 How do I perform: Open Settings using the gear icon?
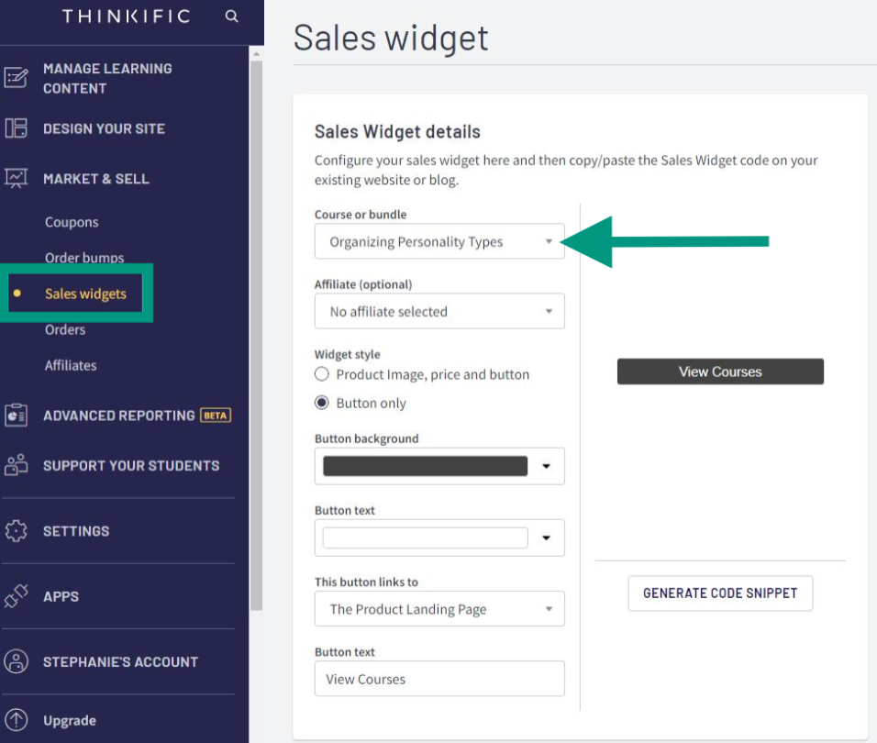(17, 530)
